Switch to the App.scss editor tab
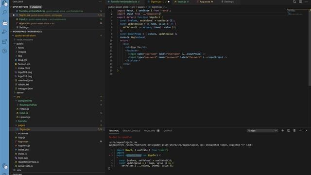The height and width of the screenshot is (175, 311). (206, 2)
